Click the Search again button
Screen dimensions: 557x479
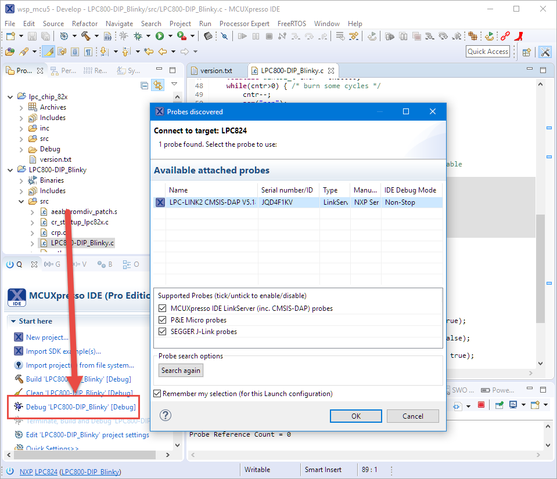click(x=181, y=371)
